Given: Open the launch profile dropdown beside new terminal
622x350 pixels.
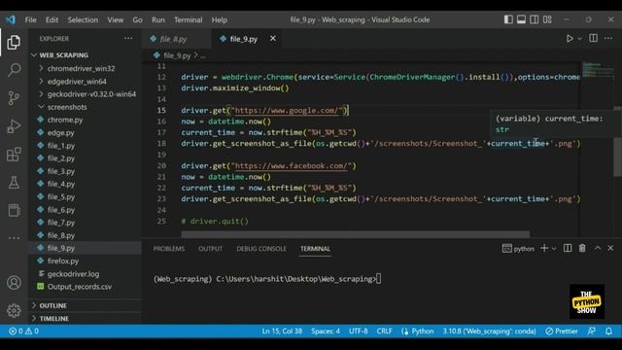Looking at the screenshot, I should [x=554, y=249].
